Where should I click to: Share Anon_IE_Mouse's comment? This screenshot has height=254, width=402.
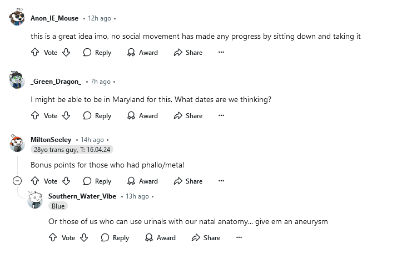pyautogui.click(x=188, y=53)
